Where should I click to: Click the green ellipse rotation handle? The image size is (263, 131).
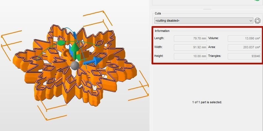(x=61, y=43)
